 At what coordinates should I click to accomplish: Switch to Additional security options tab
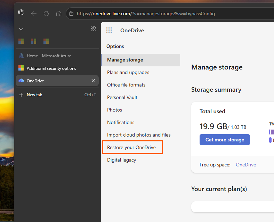point(57,68)
